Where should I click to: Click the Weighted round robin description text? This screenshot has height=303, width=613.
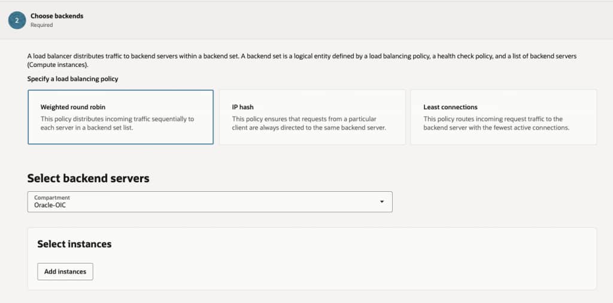click(x=117, y=123)
